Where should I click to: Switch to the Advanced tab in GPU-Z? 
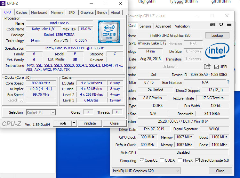pyautogui.click(x=163, y=26)
